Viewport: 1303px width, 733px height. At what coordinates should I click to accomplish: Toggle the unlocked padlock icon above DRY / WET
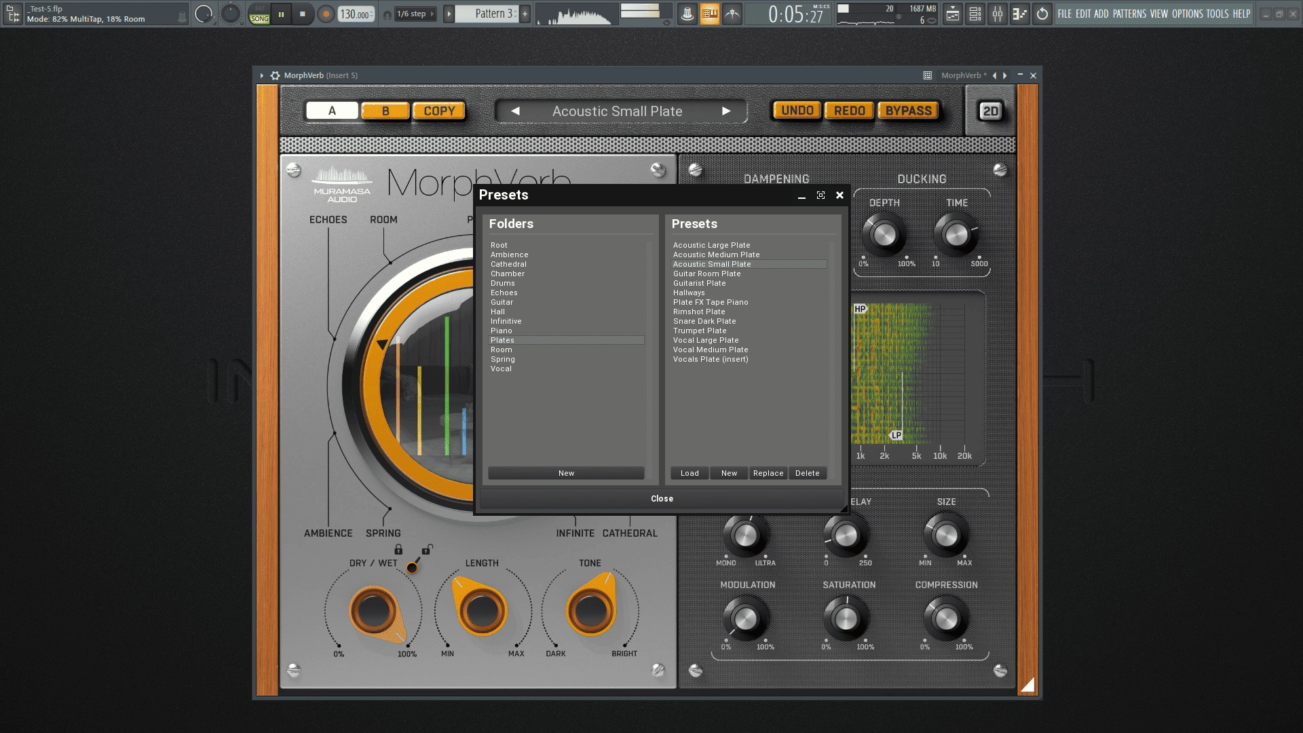427,549
